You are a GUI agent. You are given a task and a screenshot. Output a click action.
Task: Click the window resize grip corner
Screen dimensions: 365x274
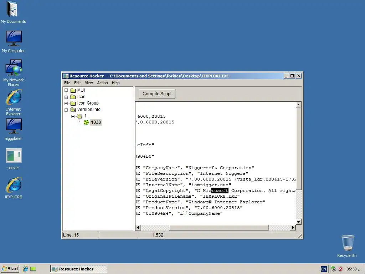tap(300, 236)
